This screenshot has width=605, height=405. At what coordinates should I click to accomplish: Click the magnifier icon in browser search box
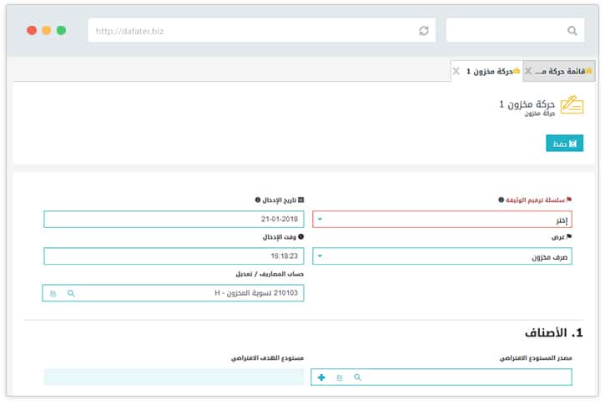point(572,31)
